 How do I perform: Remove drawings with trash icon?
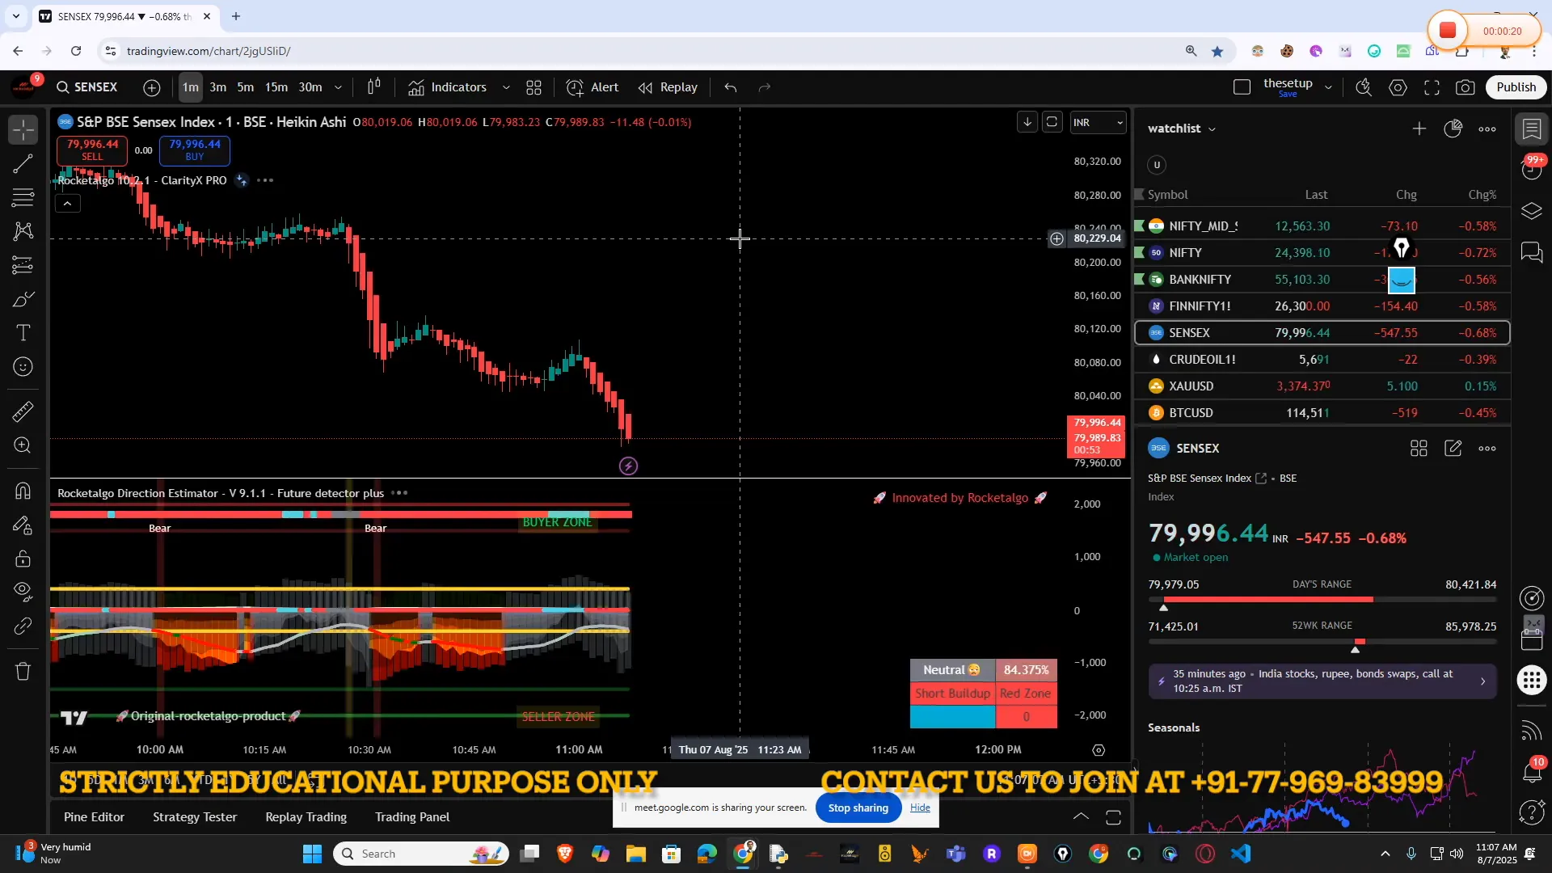click(23, 672)
